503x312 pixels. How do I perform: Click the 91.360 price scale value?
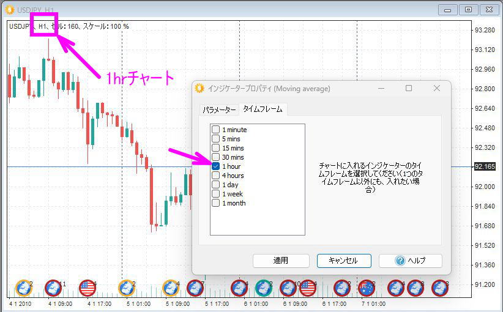[x=485, y=265]
